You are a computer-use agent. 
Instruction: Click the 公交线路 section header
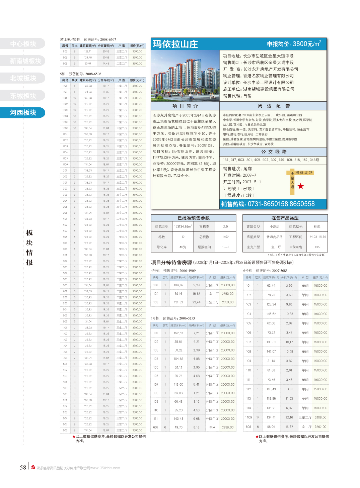coord(273,152)
